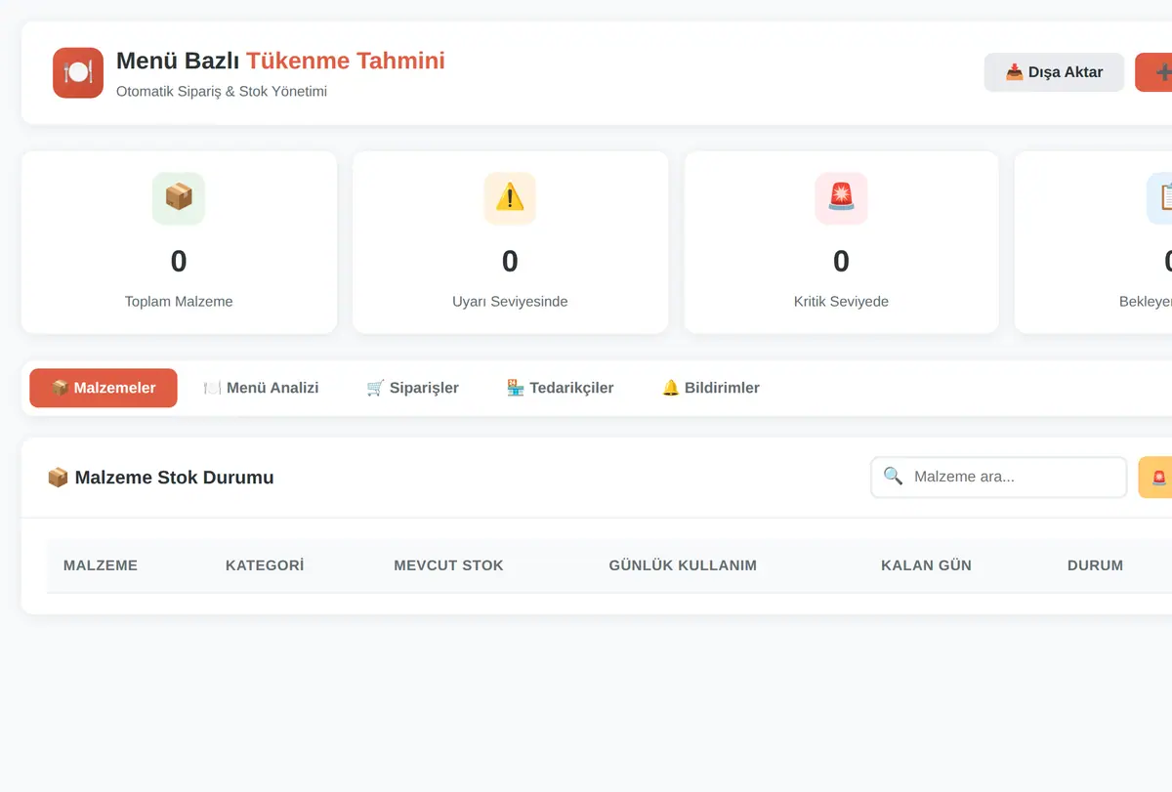Click the package icon beside Malzeme Stok Durumu
This screenshot has height=792, width=1172.
pyautogui.click(x=58, y=478)
